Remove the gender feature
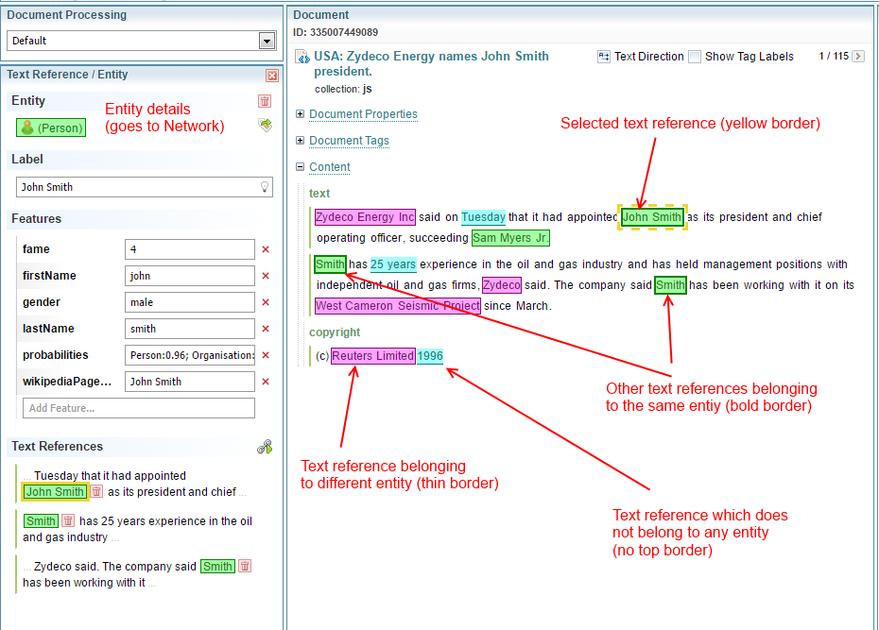Image resolution: width=879 pixels, height=630 pixels. click(266, 302)
